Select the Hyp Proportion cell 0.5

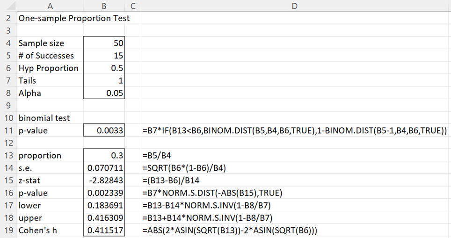104,68
